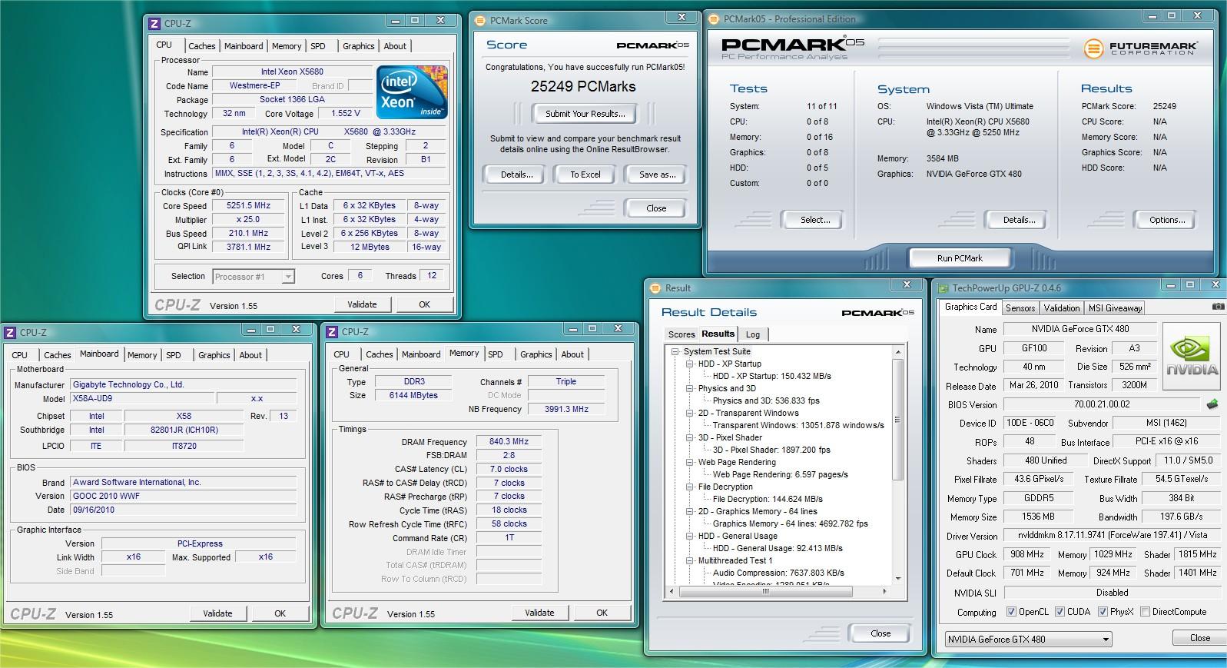The width and height of the screenshot is (1227, 668).
Task: Click the Result window title icon
Action: tap(655, 288)
